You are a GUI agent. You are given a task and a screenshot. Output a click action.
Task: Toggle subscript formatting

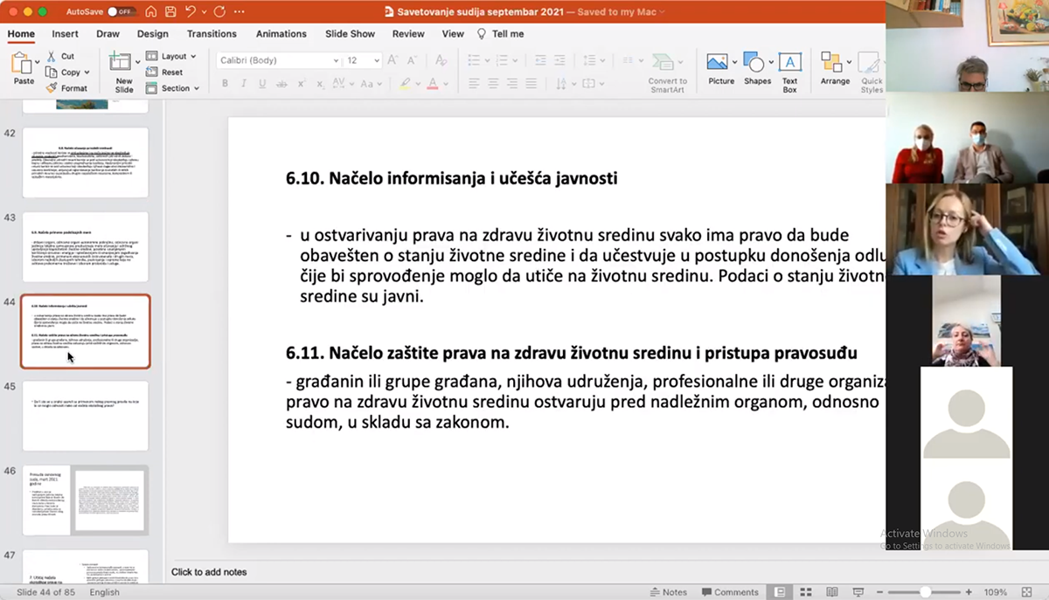322,84
